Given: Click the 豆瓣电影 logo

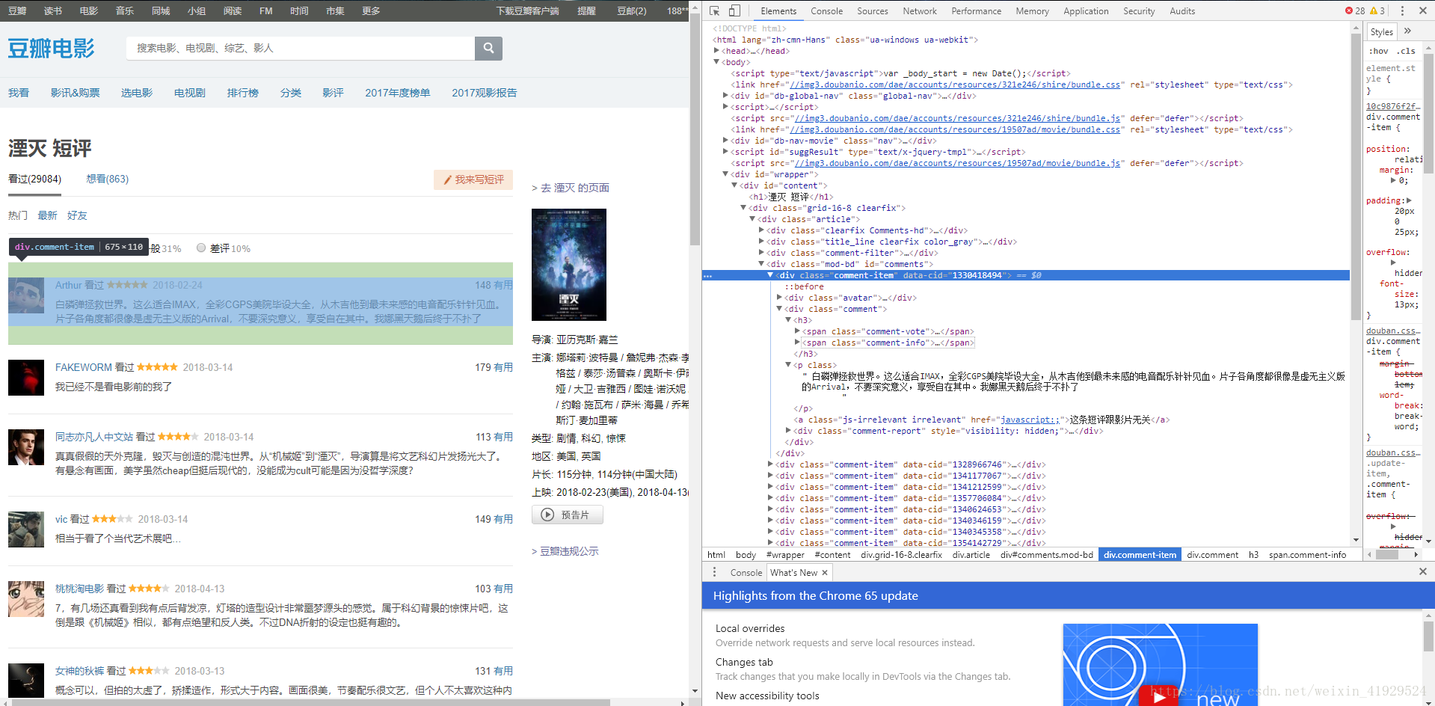Looking at the screenshot, I should 51,48.
